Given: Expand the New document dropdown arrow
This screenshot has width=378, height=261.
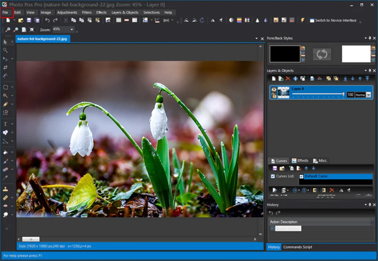Looking at the screenshot, I should tap(14, 20).
